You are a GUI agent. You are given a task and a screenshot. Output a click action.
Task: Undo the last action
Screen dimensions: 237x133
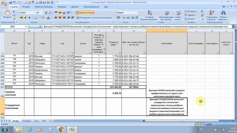pos(14,2)
